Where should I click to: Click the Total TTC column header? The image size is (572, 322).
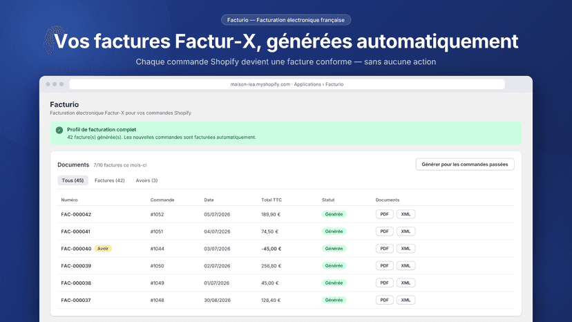[x=271, y=200]
